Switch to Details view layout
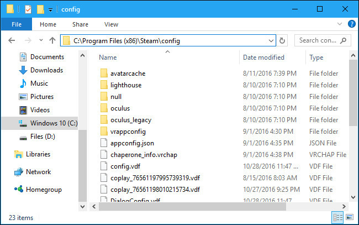Screen dimensions: 359x225 point(337,217)
